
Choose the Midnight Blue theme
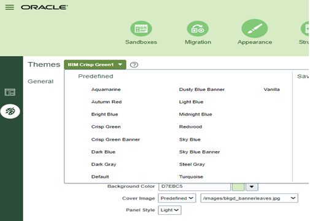pyautogui.click(x=195, y=114)
